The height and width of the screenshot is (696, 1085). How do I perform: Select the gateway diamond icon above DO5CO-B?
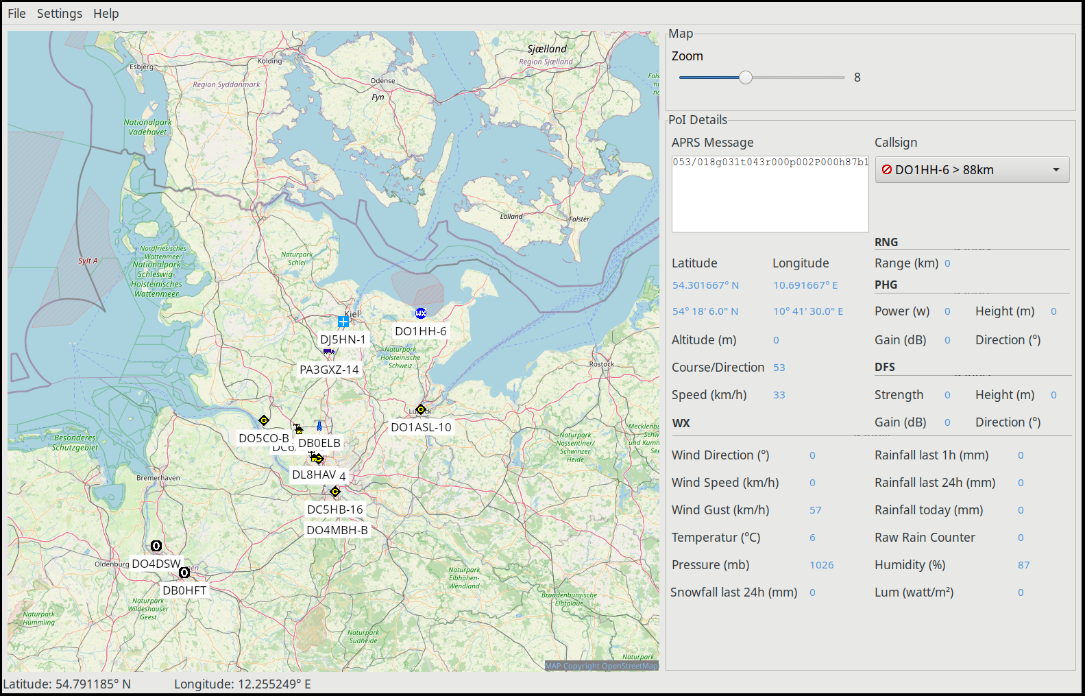click(x=264, y=420)
